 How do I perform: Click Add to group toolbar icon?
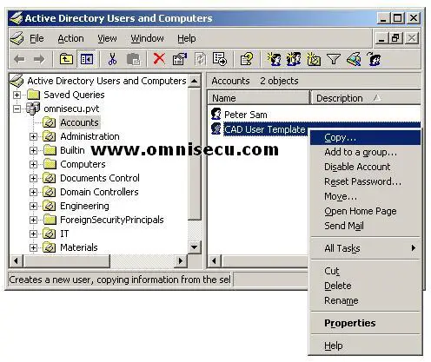click(374, 59)
